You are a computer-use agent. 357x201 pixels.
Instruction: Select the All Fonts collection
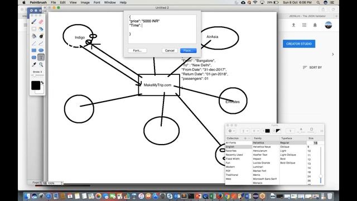231,143
